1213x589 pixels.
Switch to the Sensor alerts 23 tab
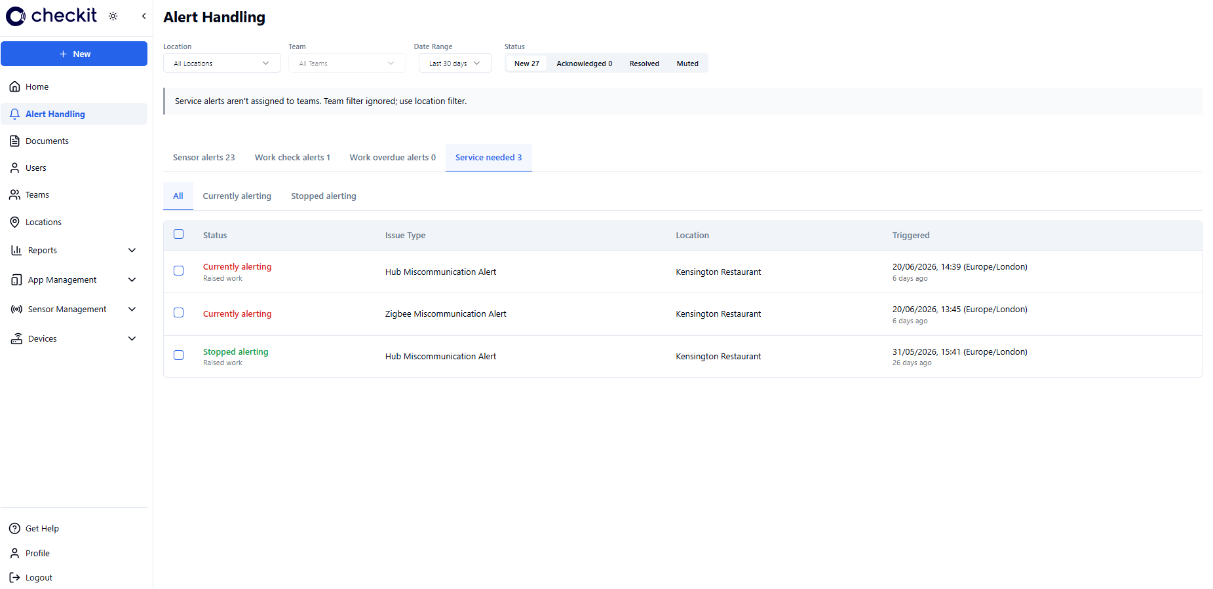coord(204,158)
